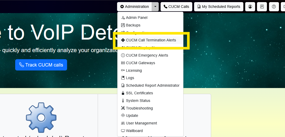Click the phone icon on Track CUCM calls
The image size is (285, 137).
(x=21, y=65)
